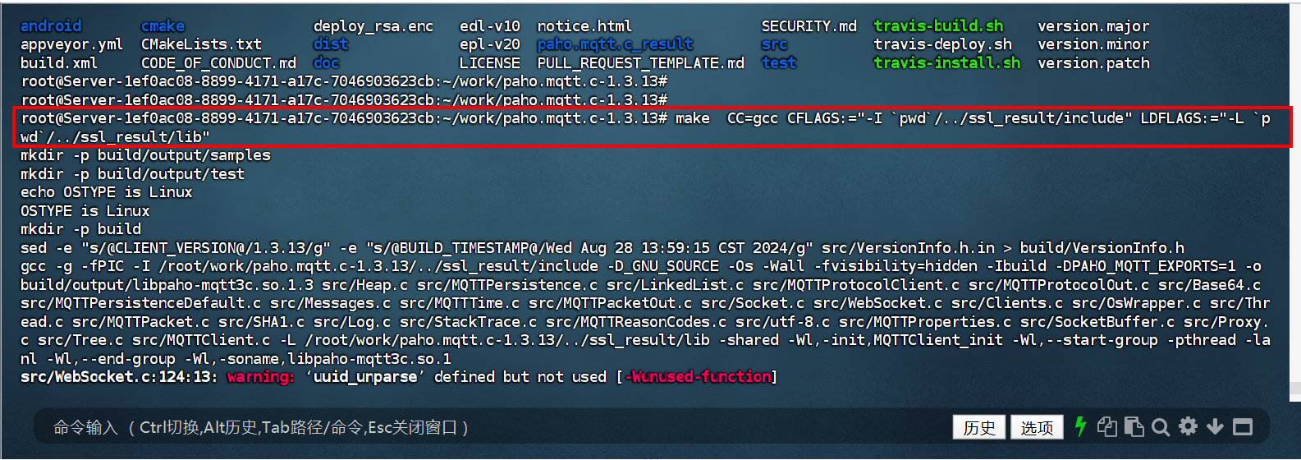
Task: Click the dist directory in listing
Action: coord(331,44)
